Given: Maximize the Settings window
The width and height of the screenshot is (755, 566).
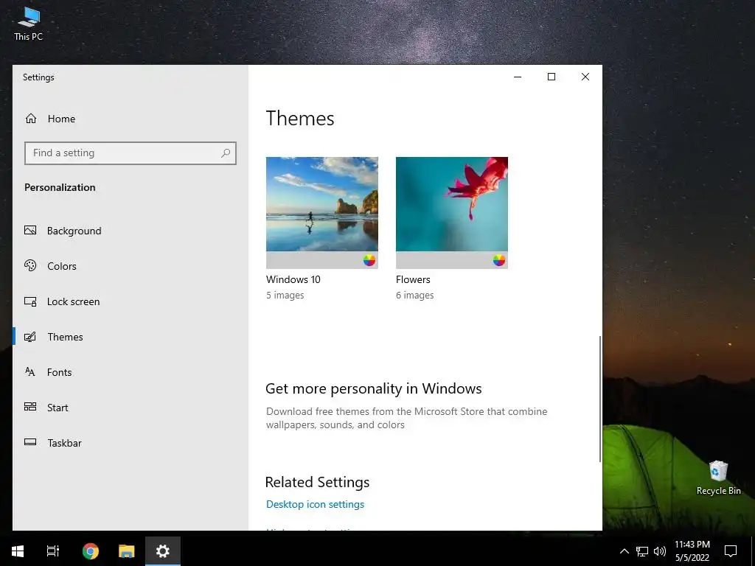Looking at the screenshot, I should pyautogui.click(x=552, y=77).
